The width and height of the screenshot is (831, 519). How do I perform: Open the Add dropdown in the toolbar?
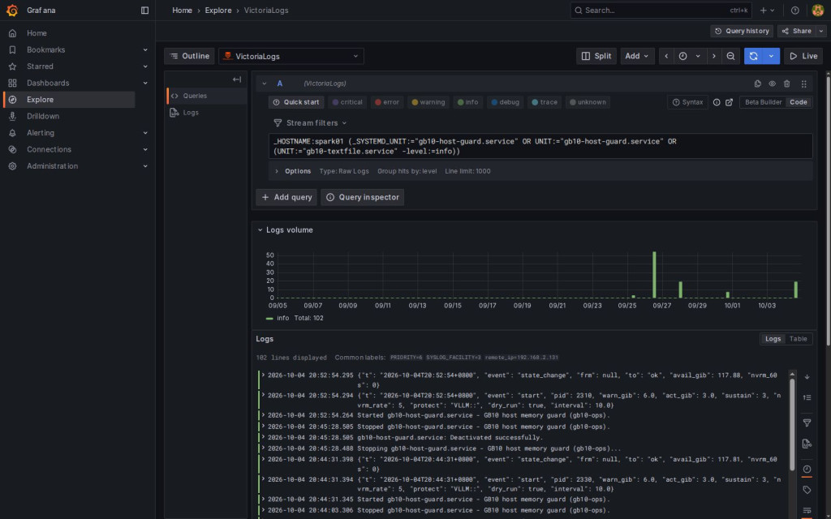pyautogui.click(x=636, y=56)
